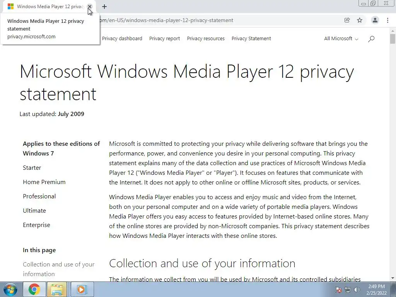
Task: Expand the All Microsoft dropdown
Action: click(341, 39)
